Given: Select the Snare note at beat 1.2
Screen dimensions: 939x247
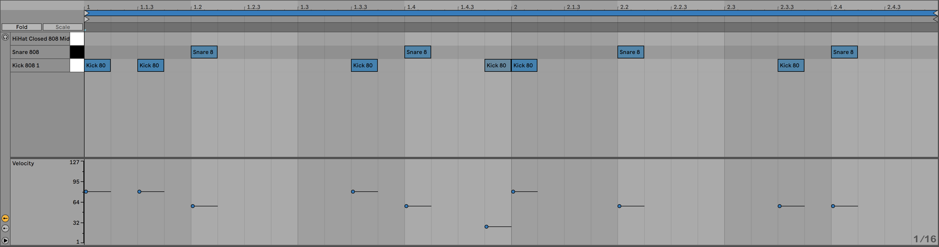Looking at the screenshot, I should (204, 52).
